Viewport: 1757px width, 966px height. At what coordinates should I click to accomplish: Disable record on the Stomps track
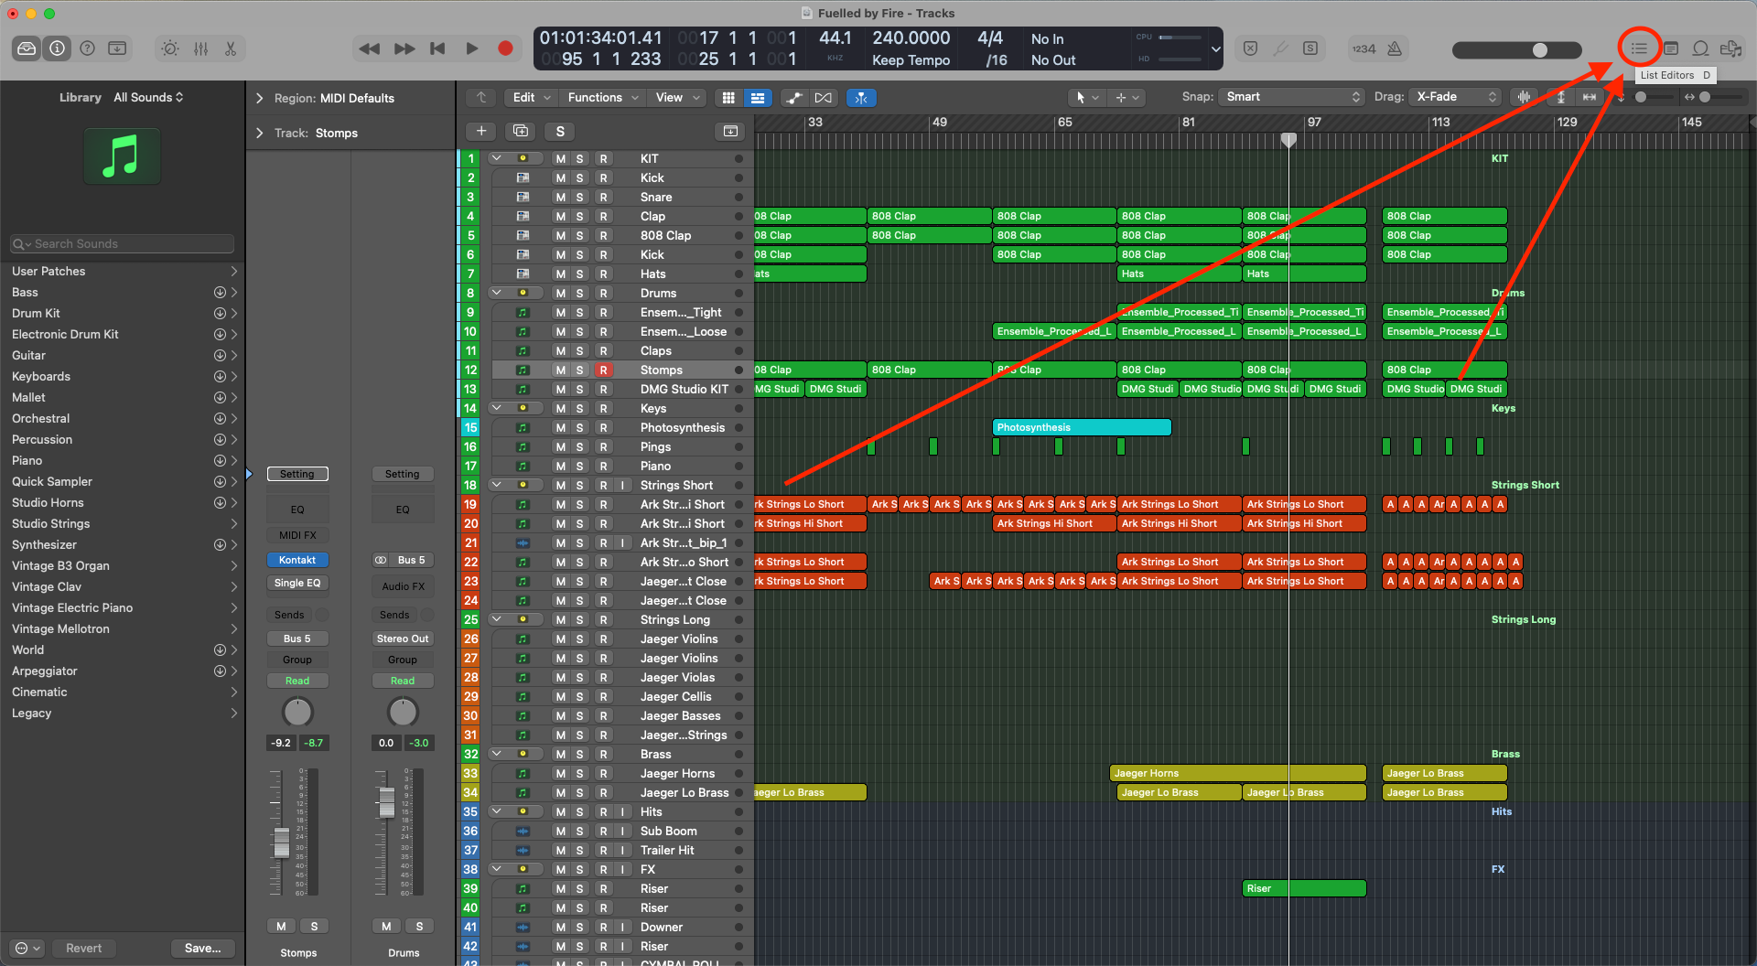(603, 370)
